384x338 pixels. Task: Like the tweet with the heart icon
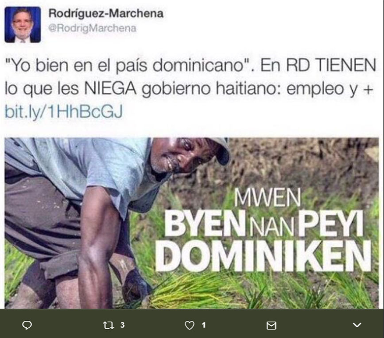click(x=189, y=325)
